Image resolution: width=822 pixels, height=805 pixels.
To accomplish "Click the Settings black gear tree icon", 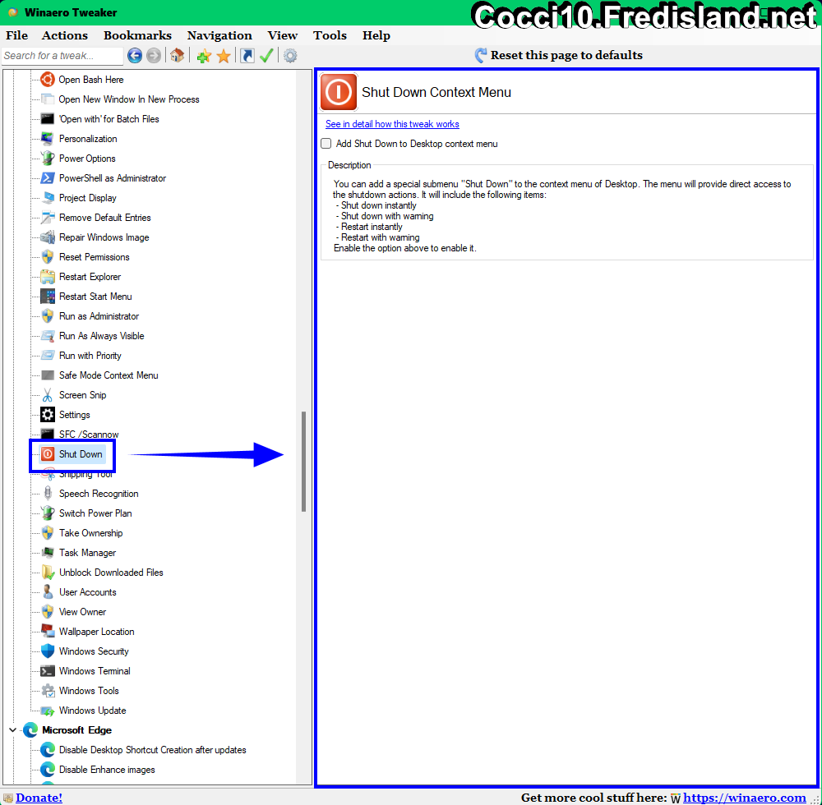I will click(x=47, y=415).
